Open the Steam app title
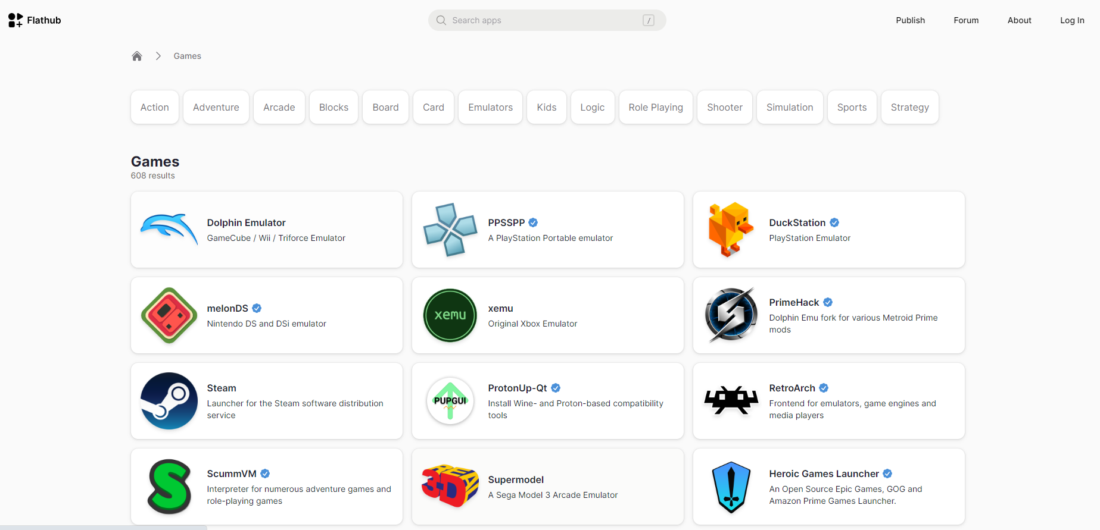The height and width of the screenshot is (530, 1100). pyautogui.click(x=222, y=388)
